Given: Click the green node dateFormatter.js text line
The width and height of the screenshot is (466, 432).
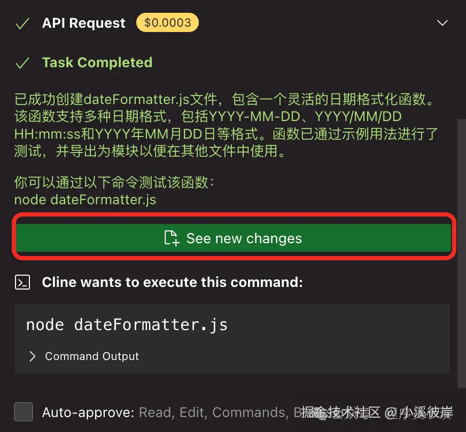Looking at the screenshot, I should pos(85,200).
